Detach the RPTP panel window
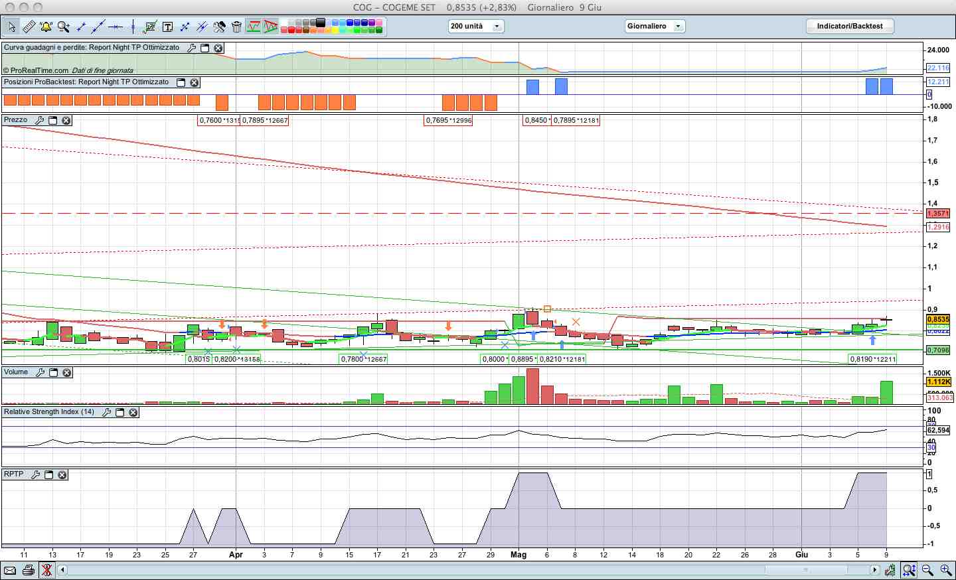 coord(48,474)
